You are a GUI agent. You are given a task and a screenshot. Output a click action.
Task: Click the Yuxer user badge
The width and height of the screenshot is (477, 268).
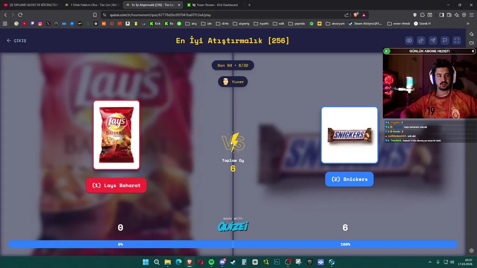coord(233,82)
